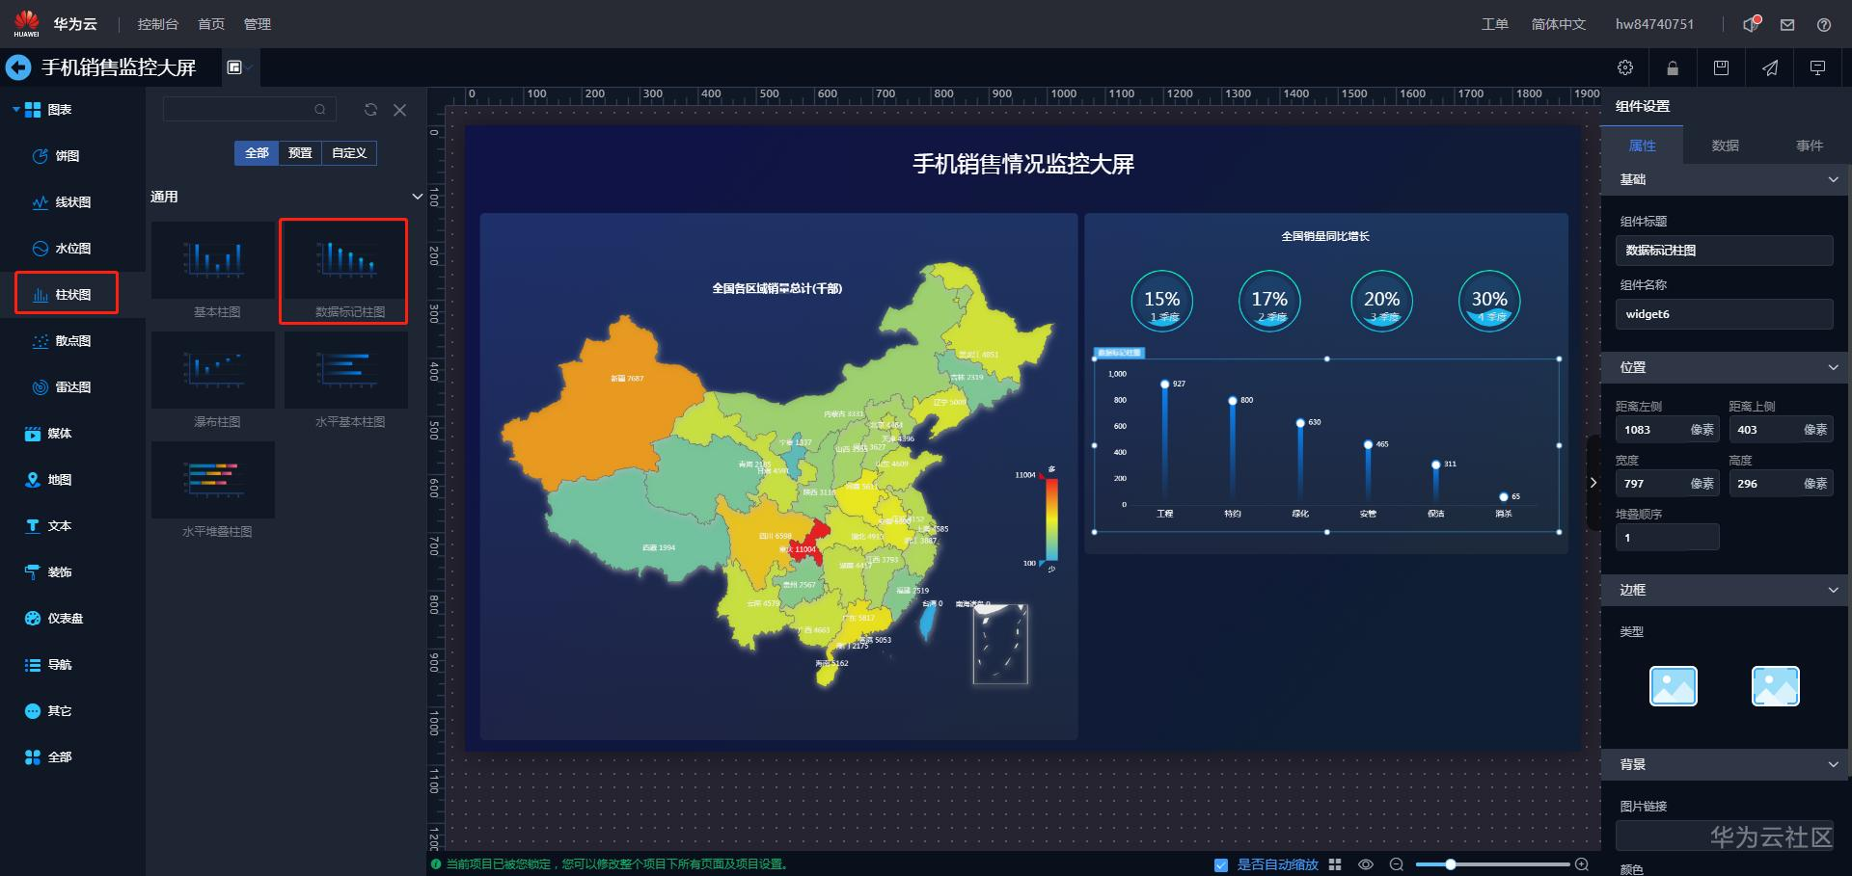This screenshot has width=1852, height=876.
Task: Select the second border type image option
Action: (x=1776, y=686)
